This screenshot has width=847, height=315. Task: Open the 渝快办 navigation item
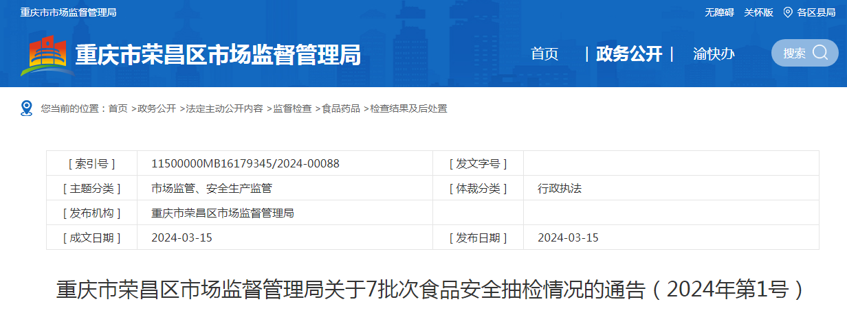pos(714,54)
